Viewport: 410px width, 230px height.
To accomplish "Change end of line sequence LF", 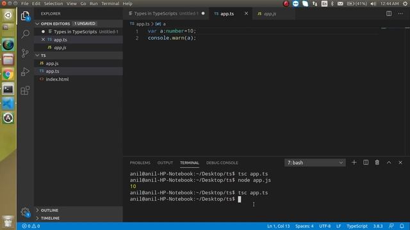I will (338, 226).
